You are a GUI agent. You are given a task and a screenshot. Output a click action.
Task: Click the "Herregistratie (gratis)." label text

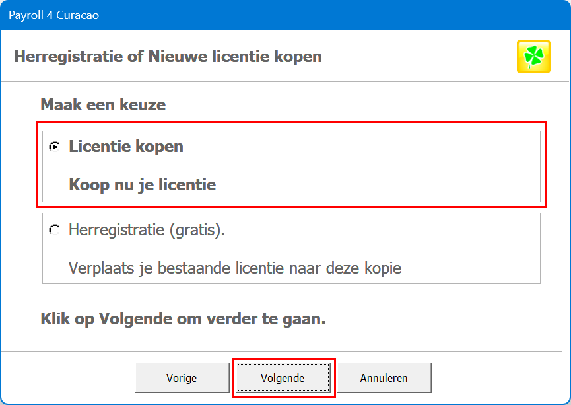click(147, 230)
